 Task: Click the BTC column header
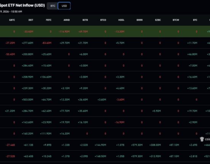click(x=195, y=20)
